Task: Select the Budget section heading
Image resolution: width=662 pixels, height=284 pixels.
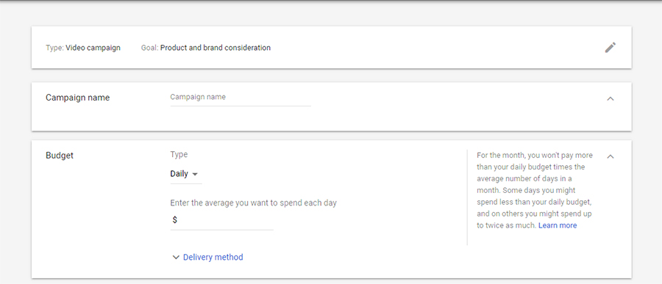Action: point(60,156)
